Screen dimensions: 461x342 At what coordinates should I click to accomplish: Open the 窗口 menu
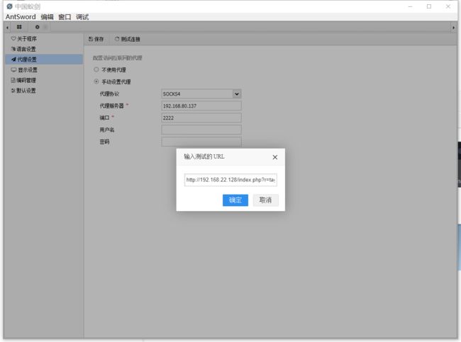pyautogui.click(x=65, y=17)
